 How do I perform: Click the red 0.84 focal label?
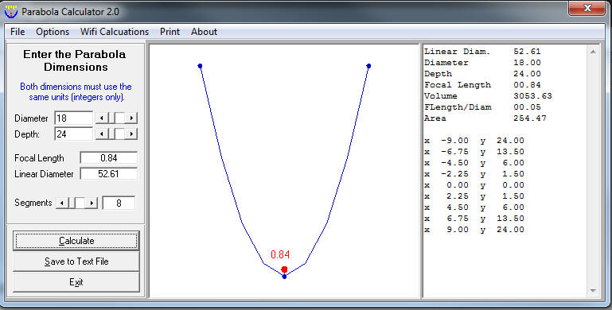(x=280, y=254)
